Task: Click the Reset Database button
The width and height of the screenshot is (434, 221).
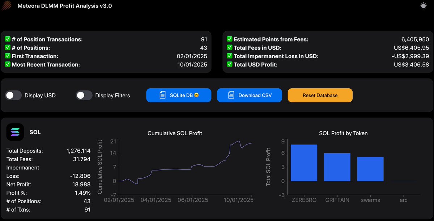Action: tap(320, 95)
